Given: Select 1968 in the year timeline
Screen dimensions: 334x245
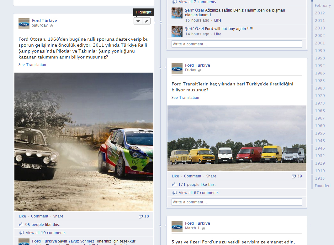Looking at the screenshot, I should 320,111.
